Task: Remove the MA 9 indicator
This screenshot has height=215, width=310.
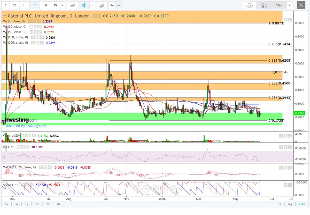Action: pos(38,21)
